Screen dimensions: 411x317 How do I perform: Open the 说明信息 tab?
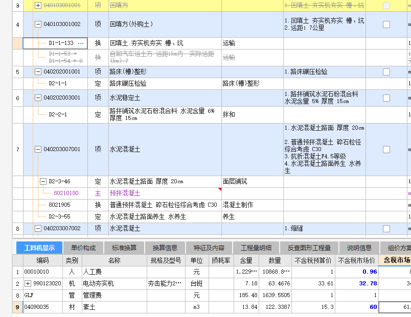359,248
